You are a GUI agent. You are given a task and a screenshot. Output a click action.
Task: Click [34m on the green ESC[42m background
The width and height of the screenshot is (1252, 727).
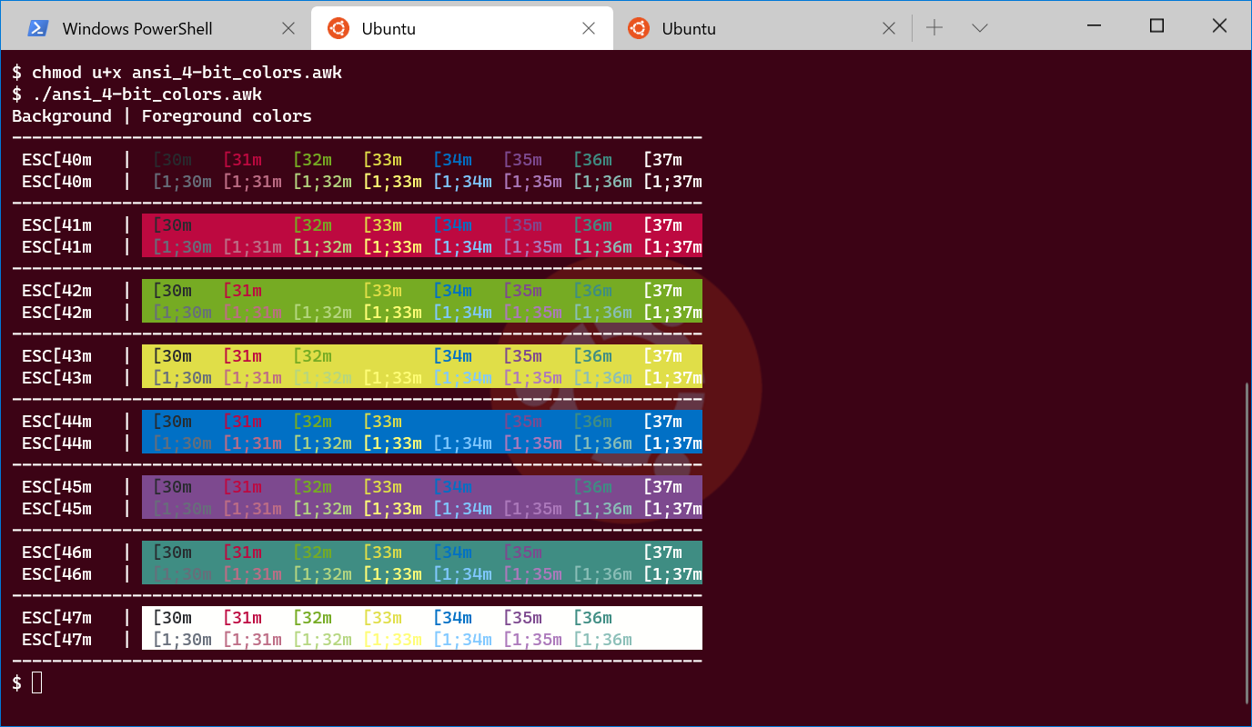coord(452,291)
